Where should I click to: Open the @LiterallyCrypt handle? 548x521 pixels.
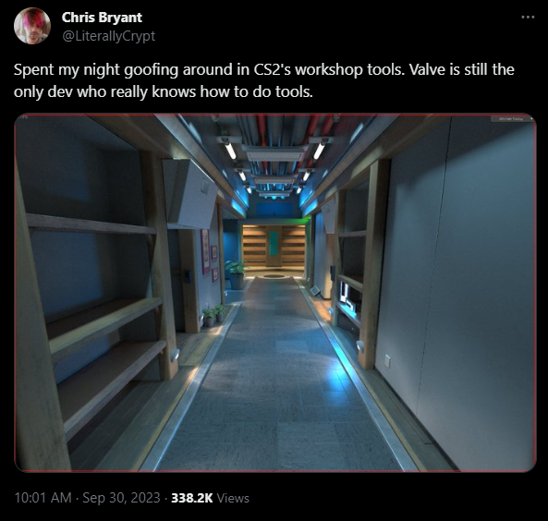point(108,36)
